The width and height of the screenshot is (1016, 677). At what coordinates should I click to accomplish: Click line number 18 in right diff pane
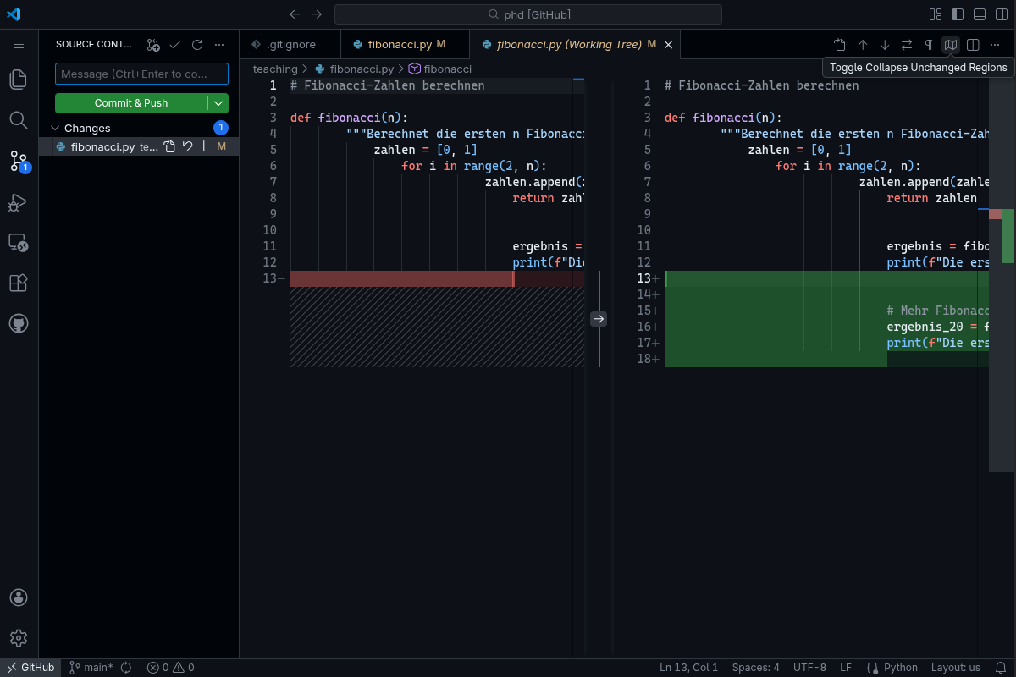point(643,359)
